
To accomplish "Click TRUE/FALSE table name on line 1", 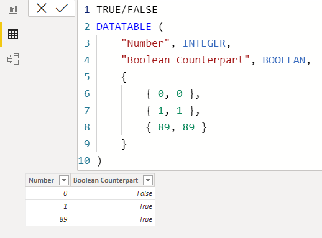I will pos(127,10).
